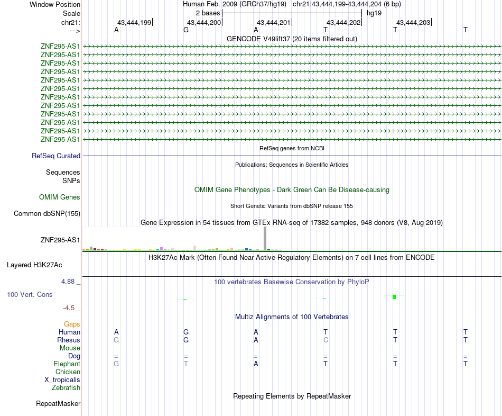The image size is (502, 416).
Task: Click the faded C base in the Rhesus row
Action: pyautogui.click(x=326, y=340)
